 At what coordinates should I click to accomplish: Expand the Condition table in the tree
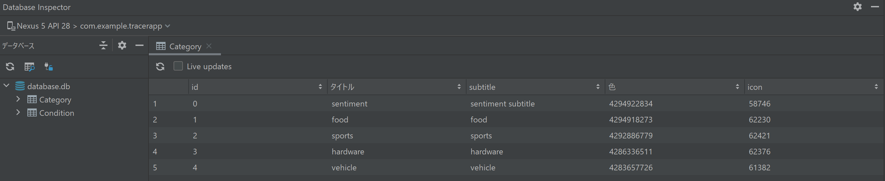pyautogui.click(x=18, y=113)
